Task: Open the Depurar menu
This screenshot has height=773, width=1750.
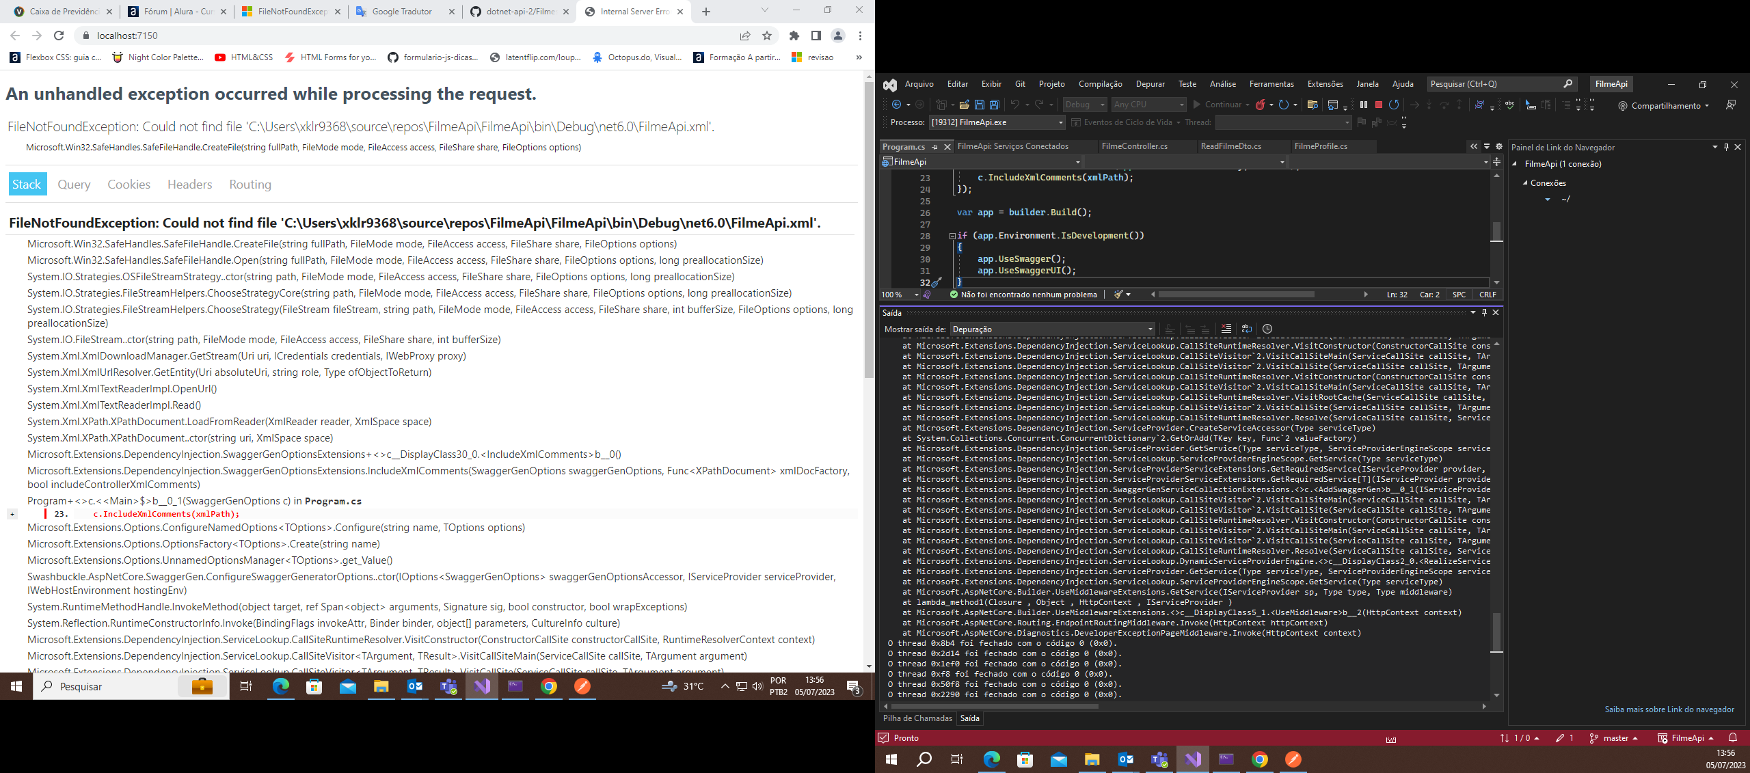Action: [x=1150, y=84]
